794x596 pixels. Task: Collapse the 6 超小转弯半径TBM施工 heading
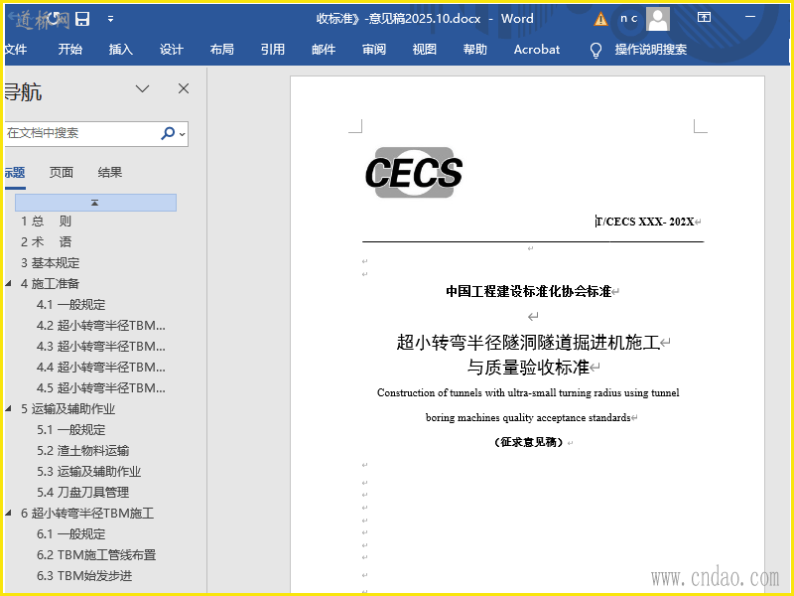click(x=9, y=513)
